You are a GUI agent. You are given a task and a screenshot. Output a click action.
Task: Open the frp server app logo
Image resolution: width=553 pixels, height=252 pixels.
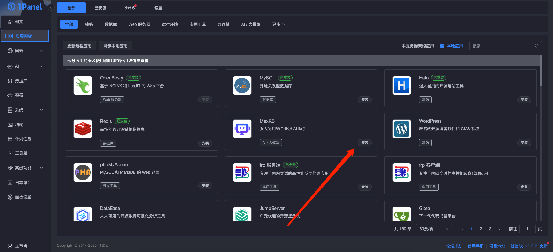[x=242, y=172]
